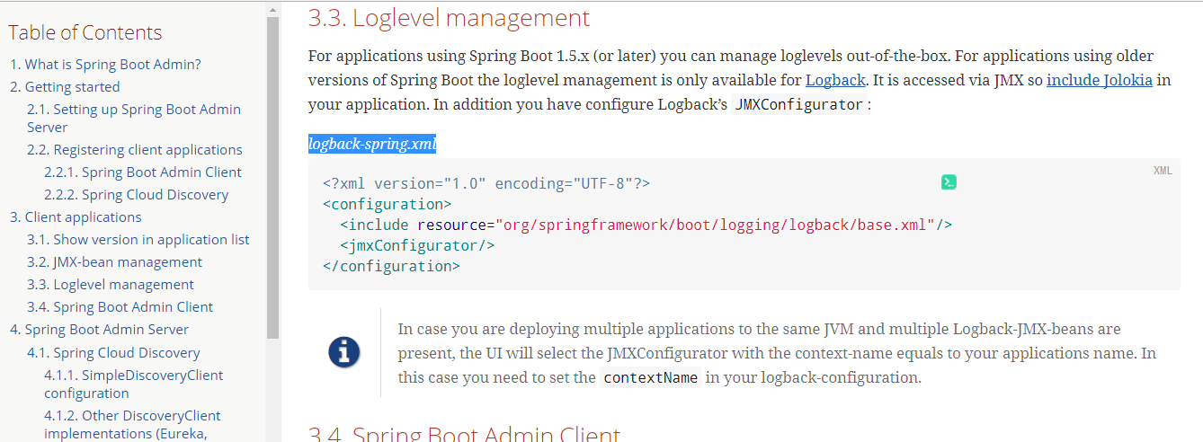The image size is (1203, 442).
Task: Click the sidebar scroll up arrow
Action: pos(273,11)
